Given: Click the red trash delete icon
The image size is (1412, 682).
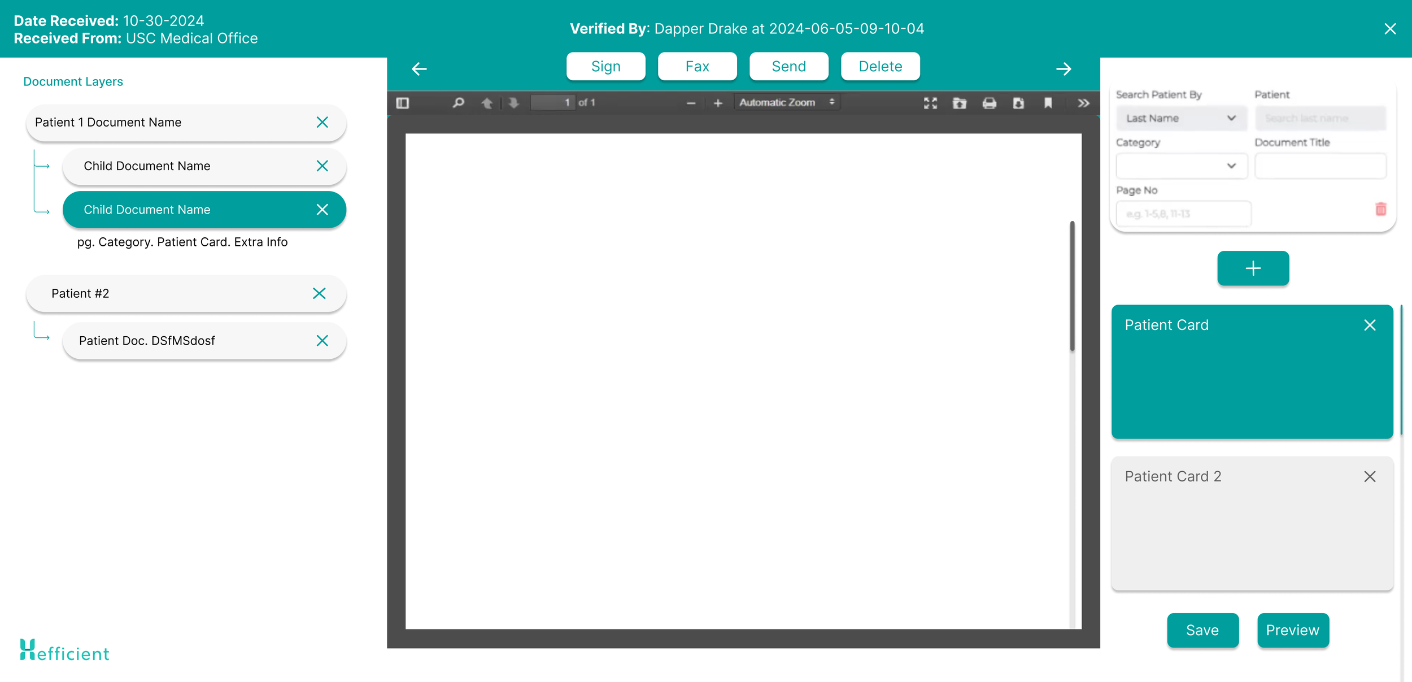Looking at the screenshot, I should pos(1380,209).
